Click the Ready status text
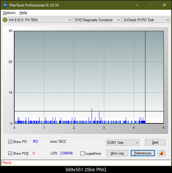 coord(7,162)
